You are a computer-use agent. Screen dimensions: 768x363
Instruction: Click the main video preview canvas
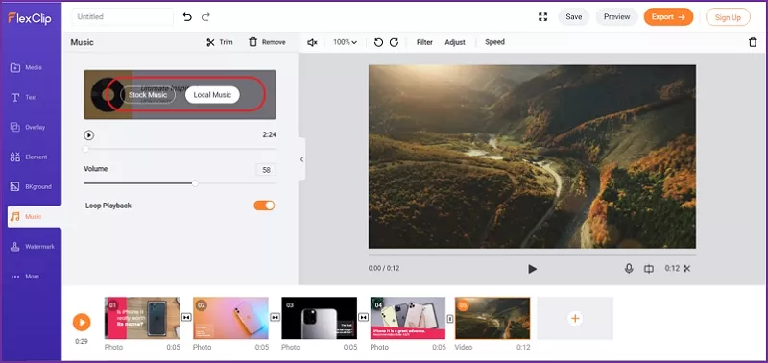[532, 157]
